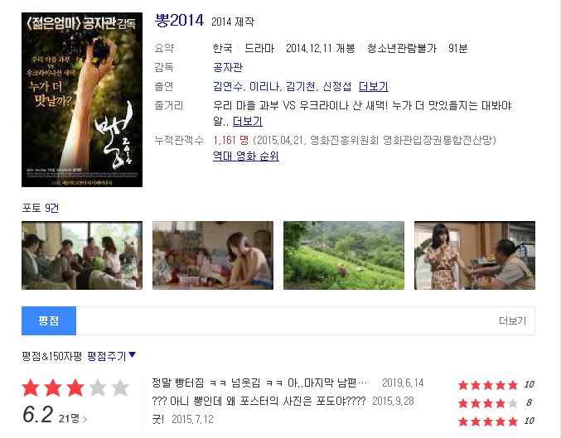The image size is (561, 438).
Task: Open director 공자관 link
Action: 228,67
